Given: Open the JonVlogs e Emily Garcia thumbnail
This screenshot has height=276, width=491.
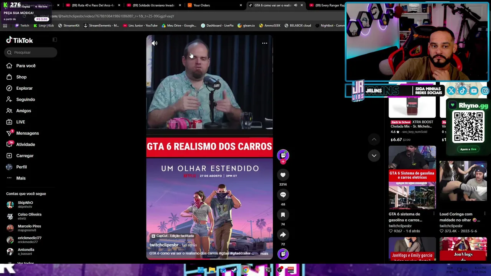Looking at the screenshot, I should (x=412, y=250).
